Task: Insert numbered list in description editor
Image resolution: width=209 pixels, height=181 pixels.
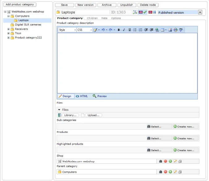Action: point(140,30)
